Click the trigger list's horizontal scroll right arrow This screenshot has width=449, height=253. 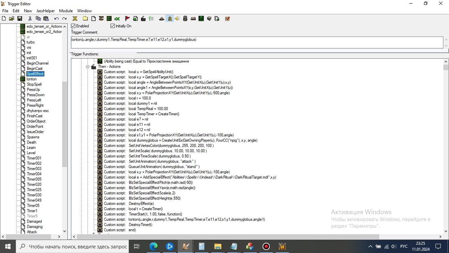pos(59,237)
